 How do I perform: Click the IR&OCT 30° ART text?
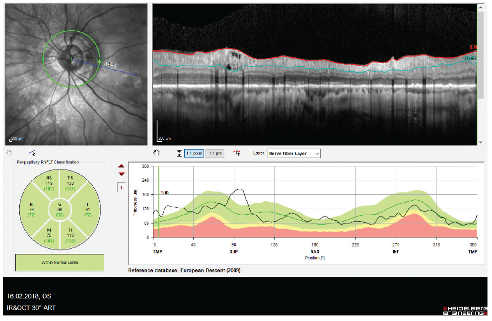pos(31,308)
